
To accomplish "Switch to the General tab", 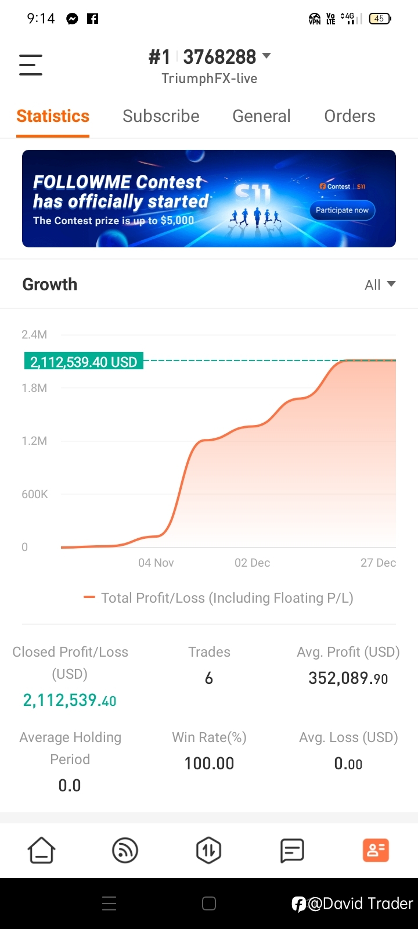I will [x=261, y=116].
